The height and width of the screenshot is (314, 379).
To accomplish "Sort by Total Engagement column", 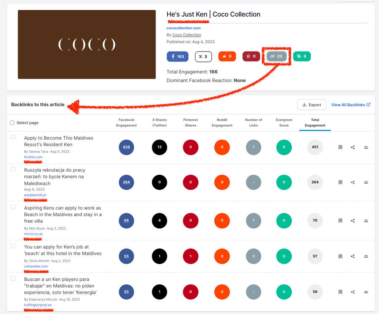I will coord(315,123).
